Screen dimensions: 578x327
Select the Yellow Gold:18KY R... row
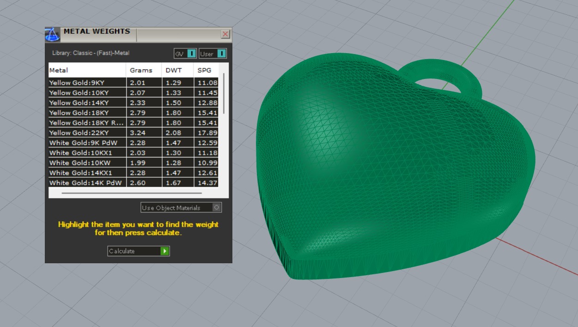coord(133,122)
